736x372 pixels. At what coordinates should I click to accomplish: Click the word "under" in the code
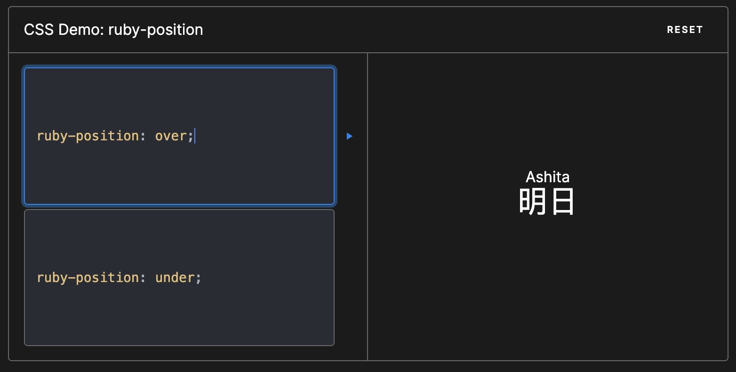pos(175,278)
